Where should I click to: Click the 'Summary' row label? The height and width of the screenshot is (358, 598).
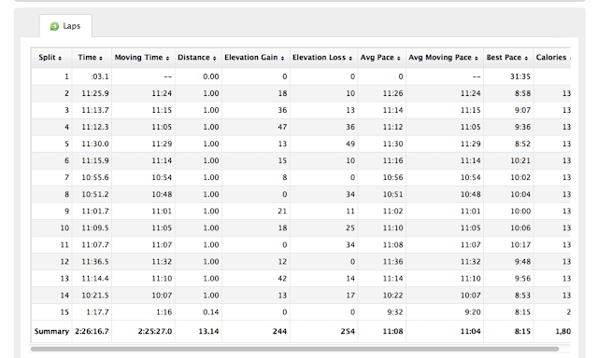pyautogui.click(x=51, y=331)
